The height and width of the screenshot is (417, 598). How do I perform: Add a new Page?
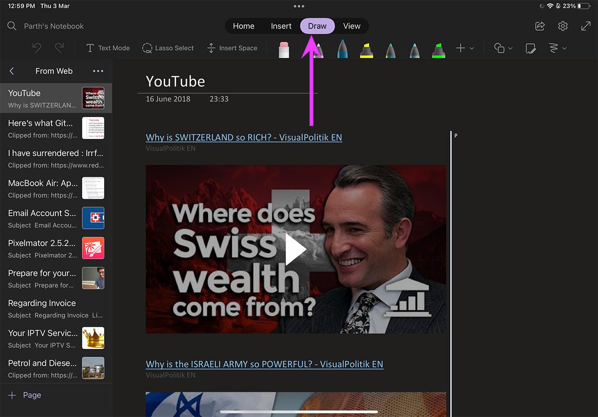click(x=25, y=395)
